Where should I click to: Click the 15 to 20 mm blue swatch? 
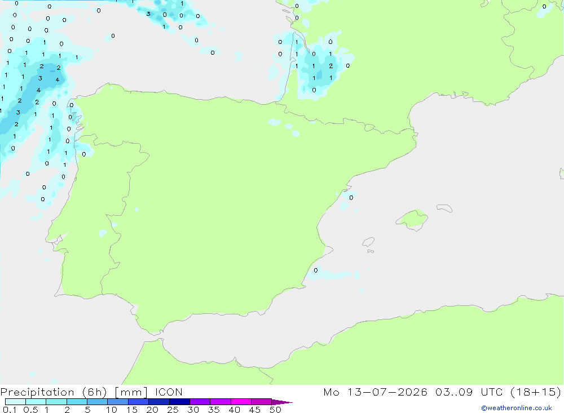pyautogui.click(x=139, y=402)
